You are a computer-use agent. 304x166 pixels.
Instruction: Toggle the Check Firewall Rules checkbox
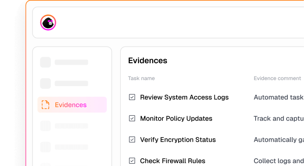132,161
